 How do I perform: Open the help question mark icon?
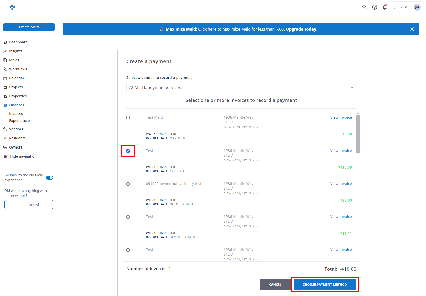point(374,7)
